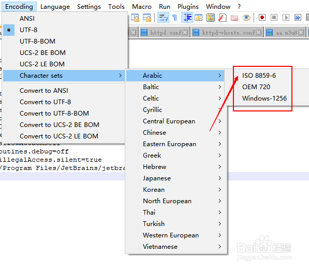Open the Encoding menu
309x268 pixels.
coord(19,7)
